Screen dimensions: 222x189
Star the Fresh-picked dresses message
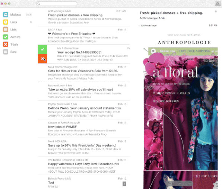tap(216, 11)
